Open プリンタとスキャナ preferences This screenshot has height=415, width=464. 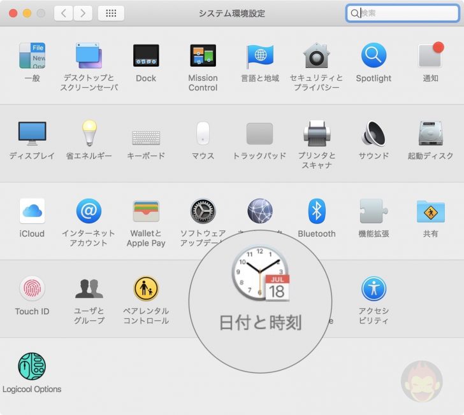coord(317,134)
